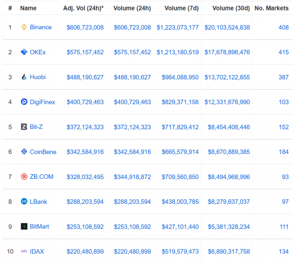Sort by Adj. Vol (24h)* column header
The width and height of the screenshot is (293, 263).
pyautogui.click(x=83, y=8)
